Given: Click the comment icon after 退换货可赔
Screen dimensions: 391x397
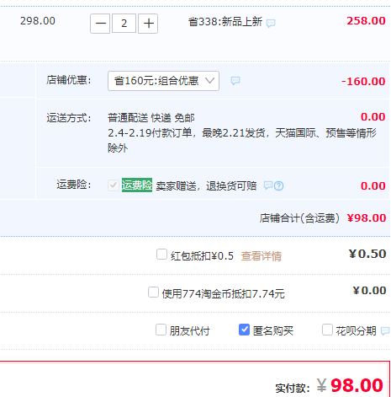Looking at the screenshot, I should (268, 185).
